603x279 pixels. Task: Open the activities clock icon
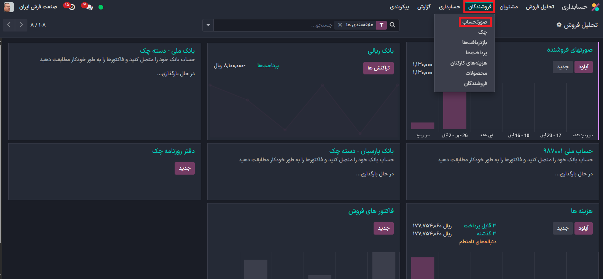[72, 7]
